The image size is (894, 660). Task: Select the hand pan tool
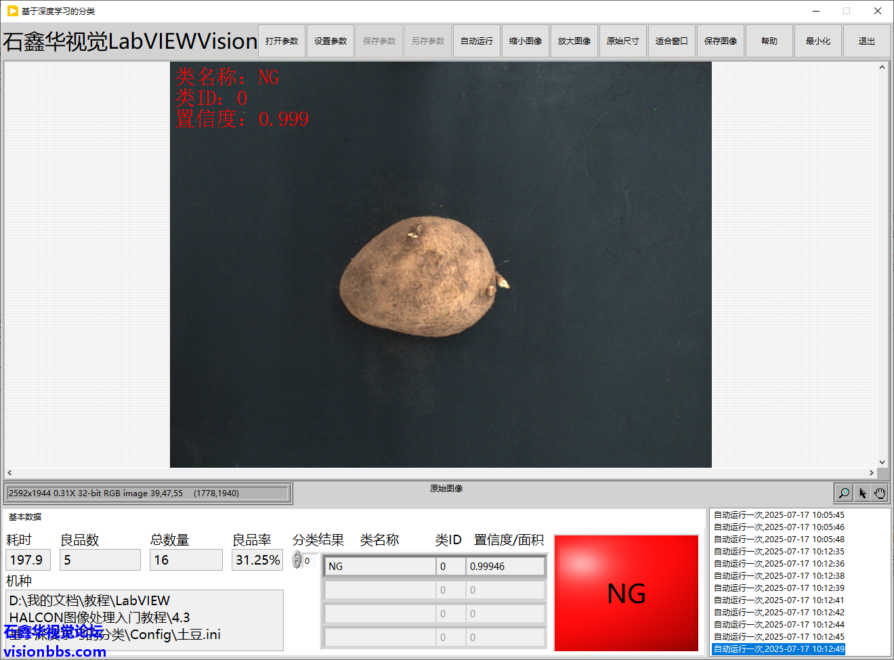(880, 493)
